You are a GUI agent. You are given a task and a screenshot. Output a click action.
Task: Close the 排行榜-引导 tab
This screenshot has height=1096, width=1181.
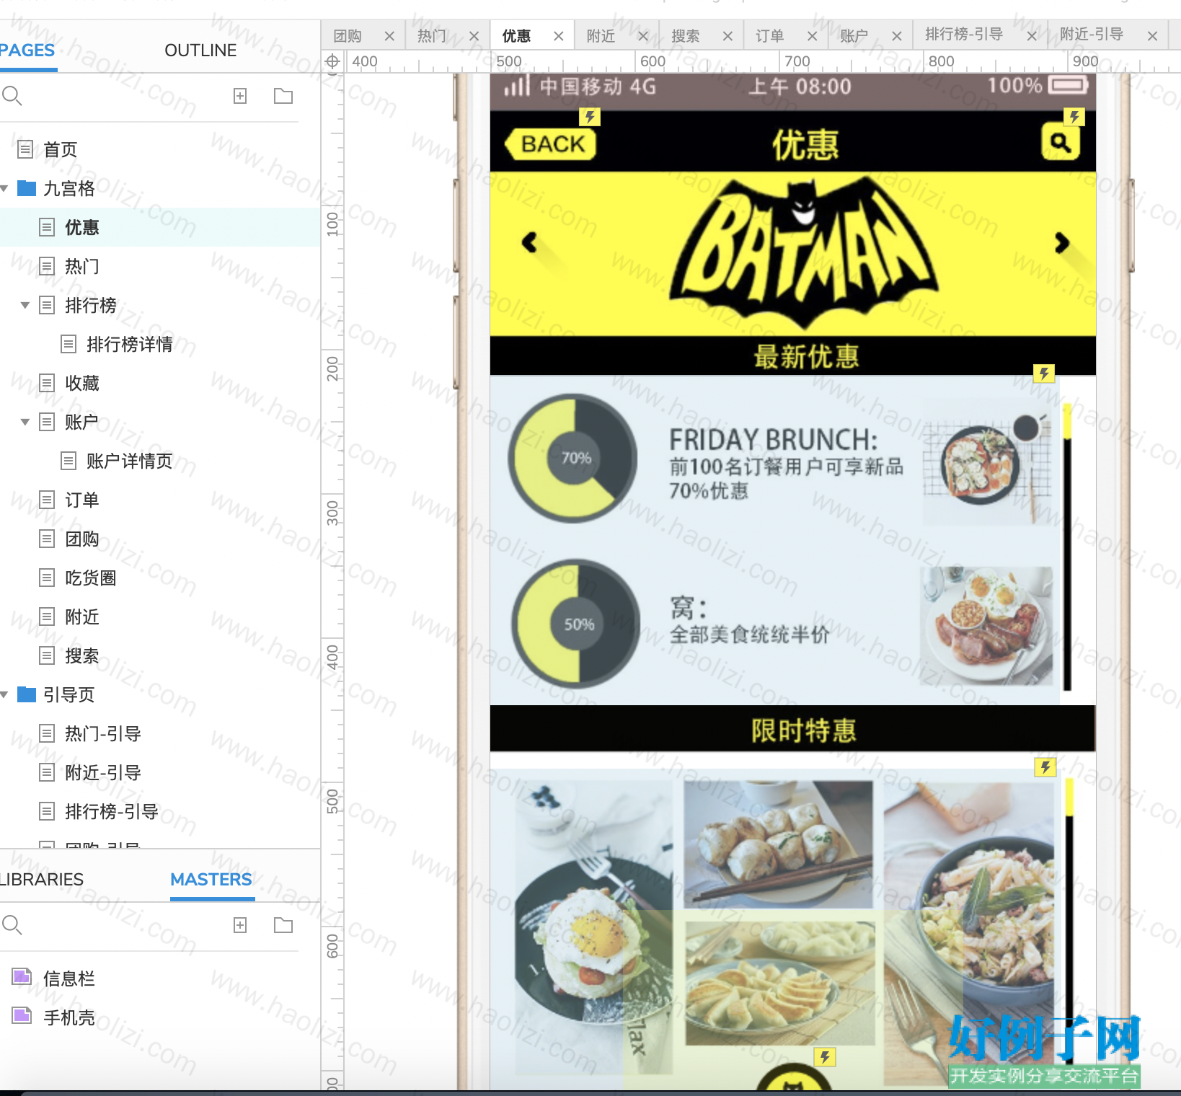1032,36
